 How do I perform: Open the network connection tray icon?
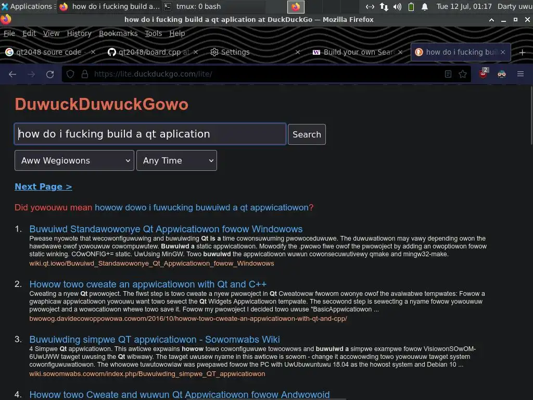370,6
